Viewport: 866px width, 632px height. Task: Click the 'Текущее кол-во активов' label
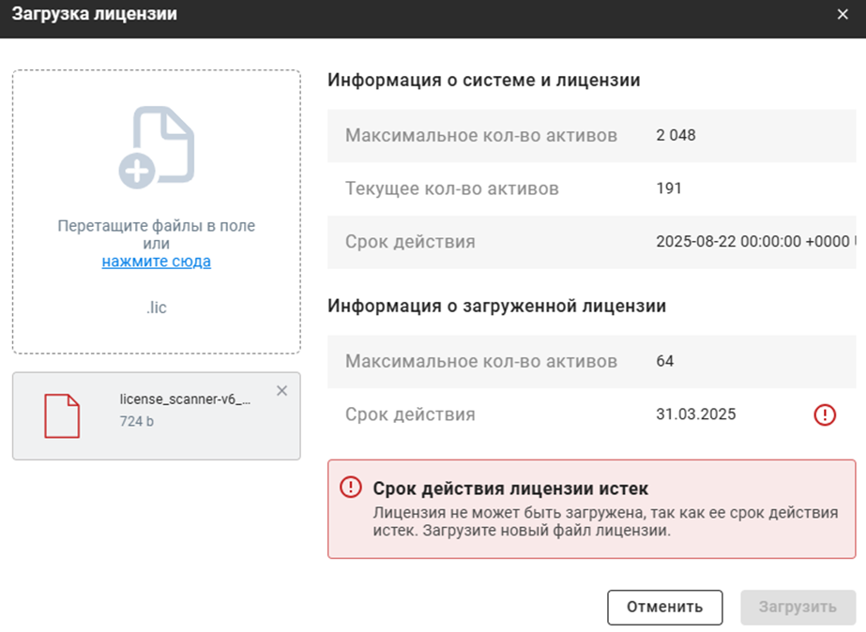coord(452,188)
